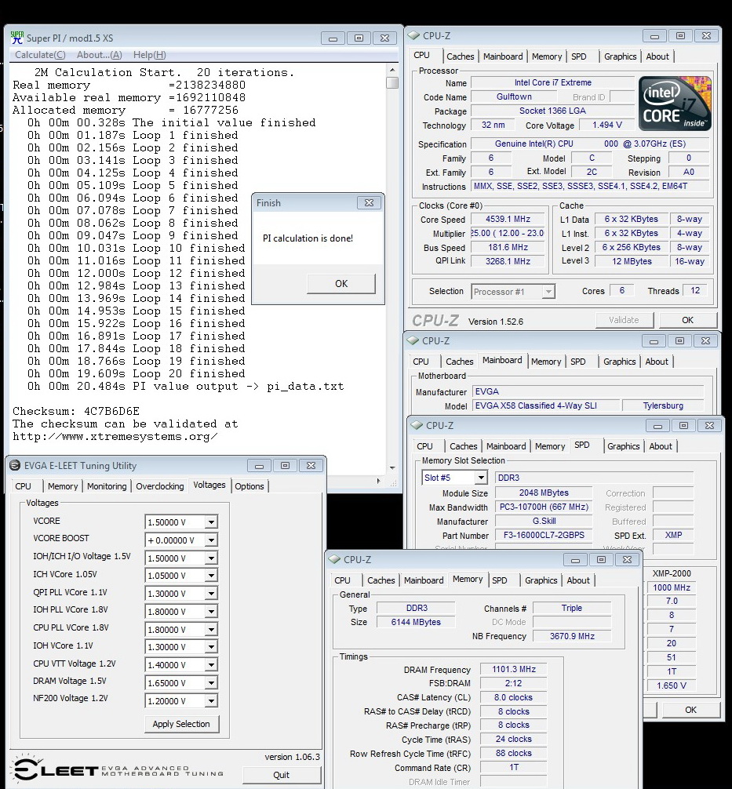Click the Checksum: 4C7B6D6E line
This screenshot has height=789, width=732.
[x=76, y=411]
